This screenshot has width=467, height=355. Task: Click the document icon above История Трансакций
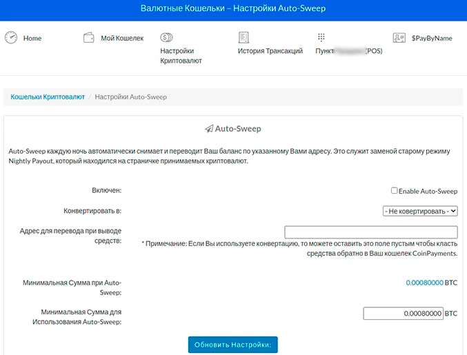pos(244,38)
